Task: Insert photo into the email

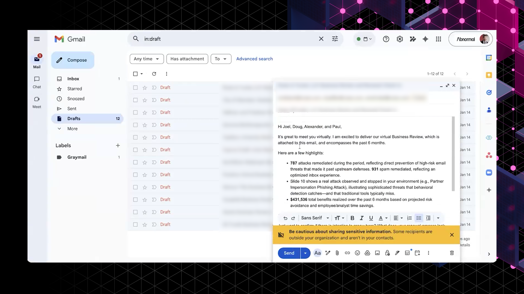Action: click(377, 253)
